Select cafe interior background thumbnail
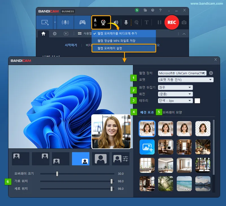 (203, 147)
